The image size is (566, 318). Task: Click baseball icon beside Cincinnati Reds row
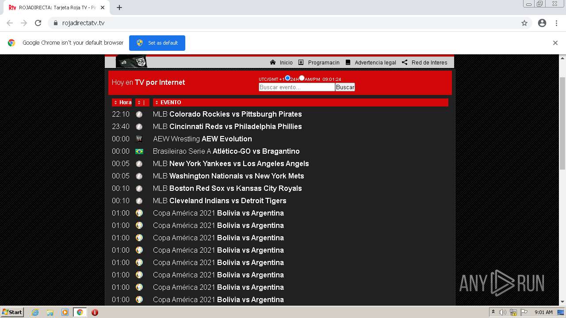(x=139, y=127)
